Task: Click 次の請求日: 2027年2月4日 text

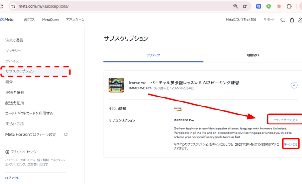Action: click(174, 88)
